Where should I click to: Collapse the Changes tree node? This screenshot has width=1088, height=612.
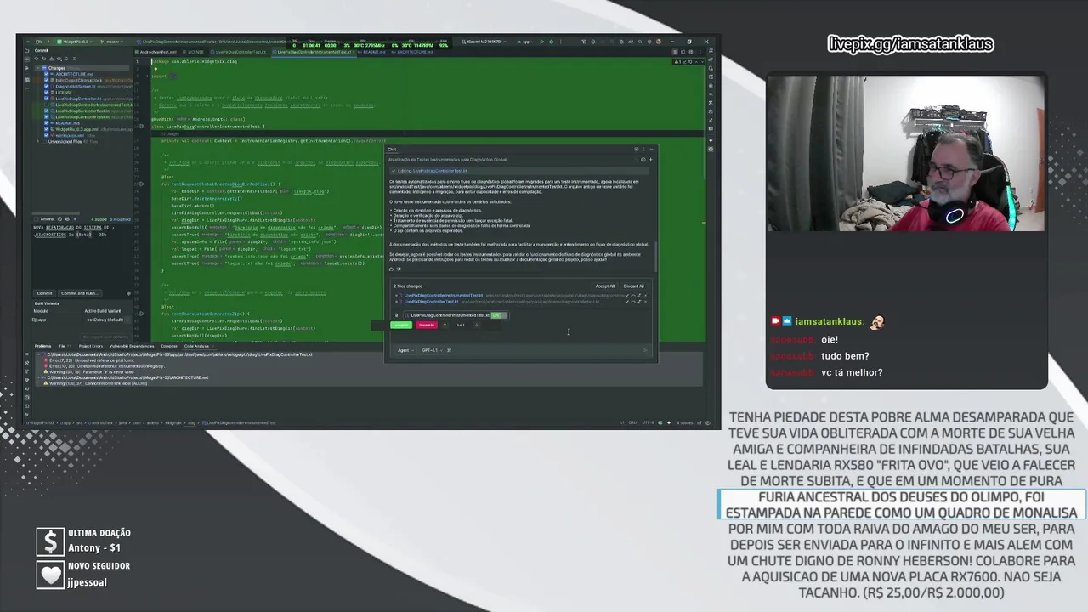(x=37, y=68)
